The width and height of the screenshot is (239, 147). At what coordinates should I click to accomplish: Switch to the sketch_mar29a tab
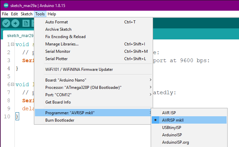(x=20, y=35)
